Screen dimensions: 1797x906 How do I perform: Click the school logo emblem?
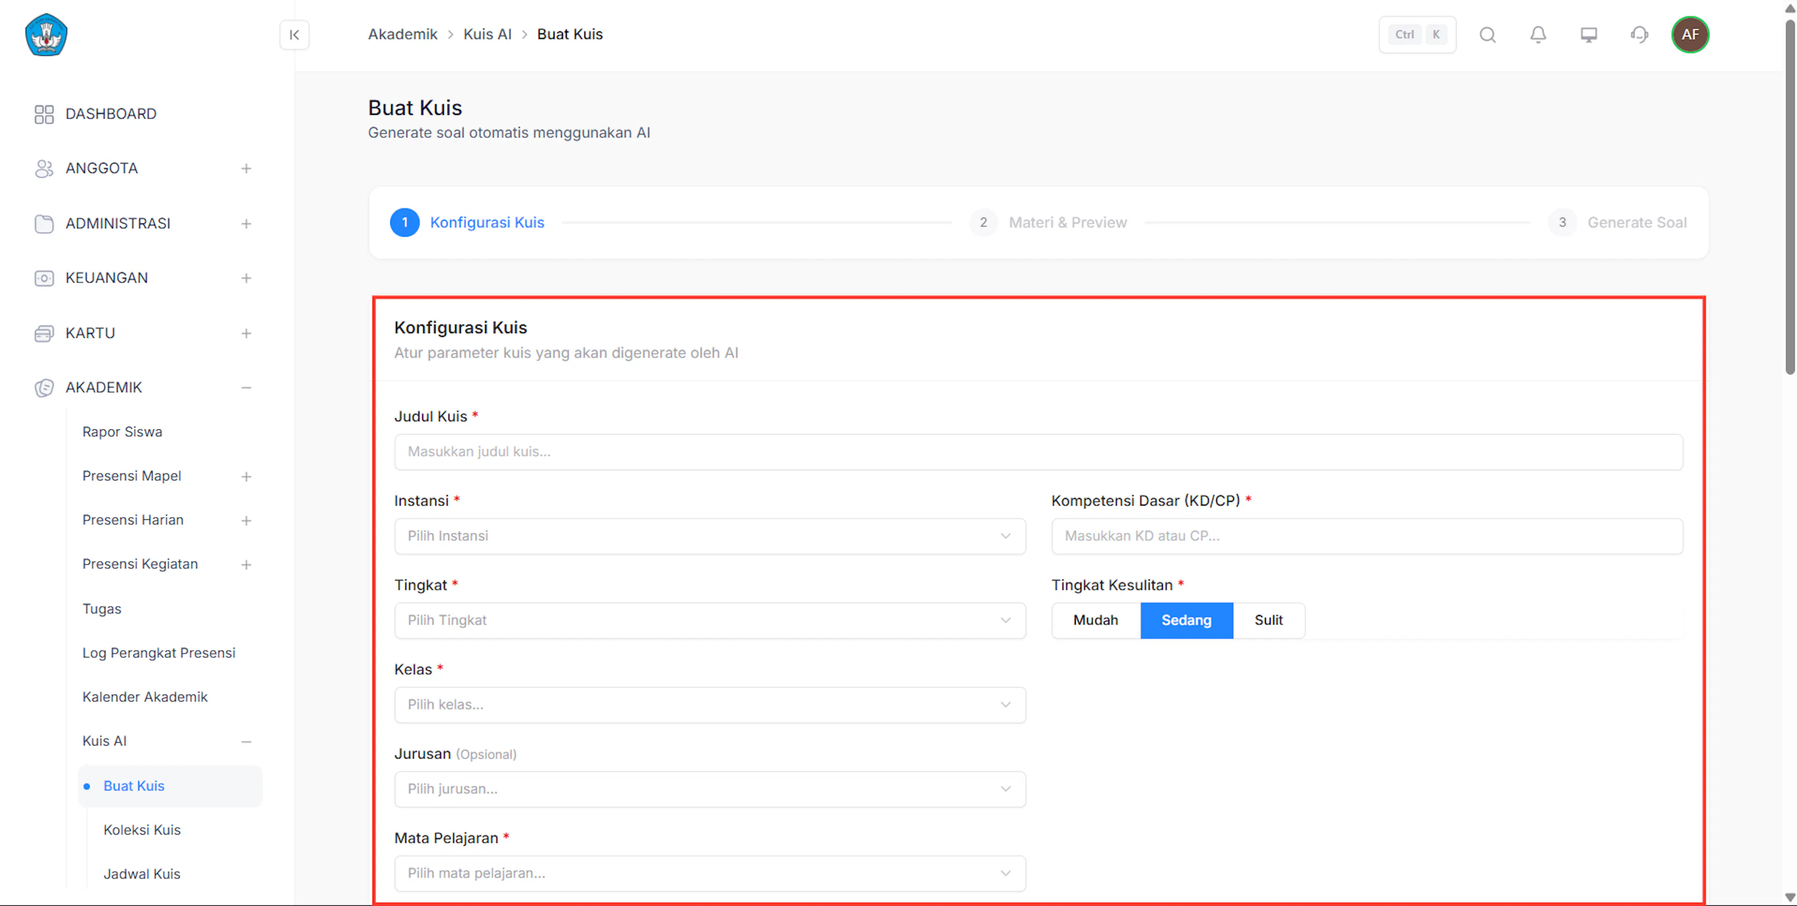pyautogui.click(x=46, y=35)
